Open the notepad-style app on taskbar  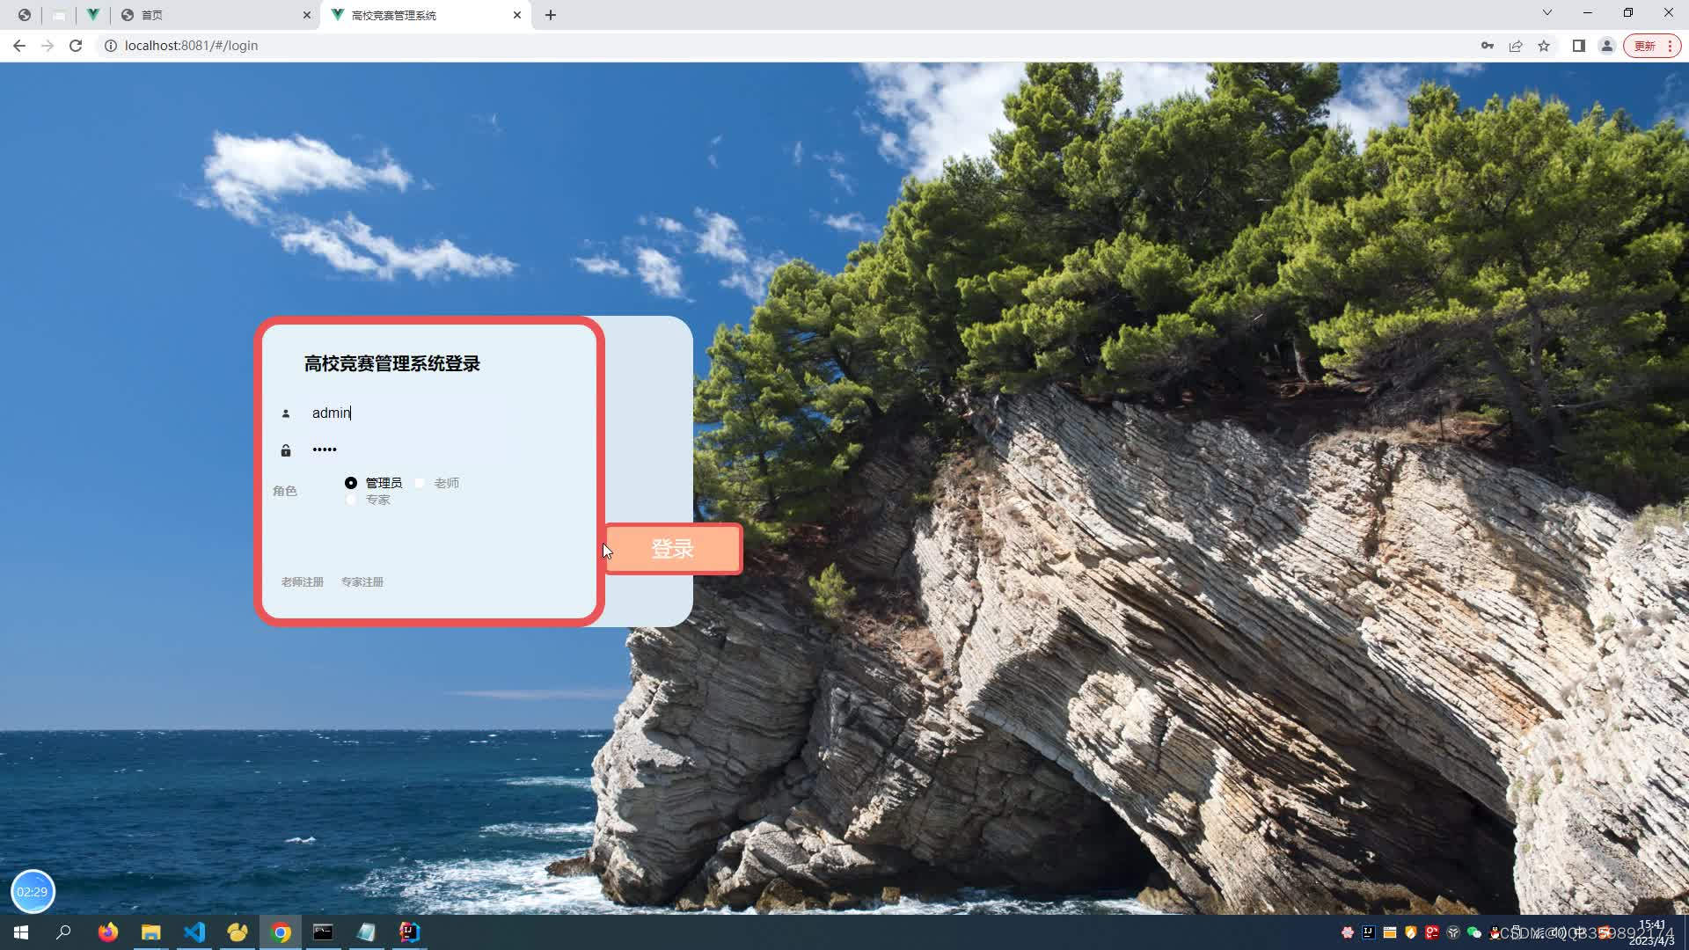pos(367,932)
